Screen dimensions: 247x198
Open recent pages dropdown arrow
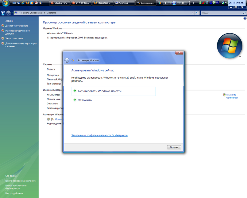tap(12, 13)
